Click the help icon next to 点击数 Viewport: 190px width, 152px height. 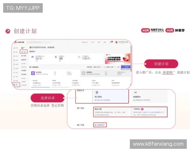77,81
